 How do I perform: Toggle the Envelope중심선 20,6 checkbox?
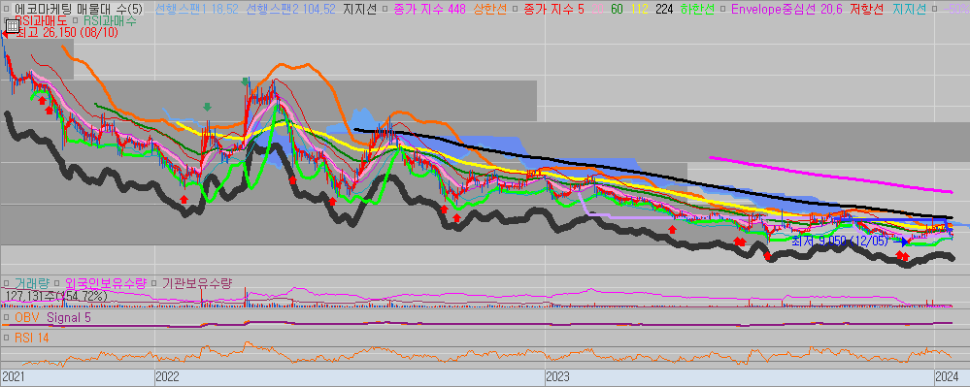click(723, 10)
